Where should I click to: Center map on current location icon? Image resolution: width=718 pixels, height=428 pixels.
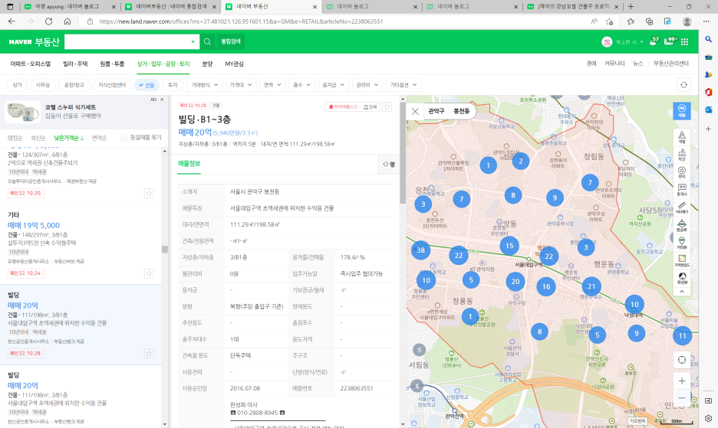pos(681,360)
